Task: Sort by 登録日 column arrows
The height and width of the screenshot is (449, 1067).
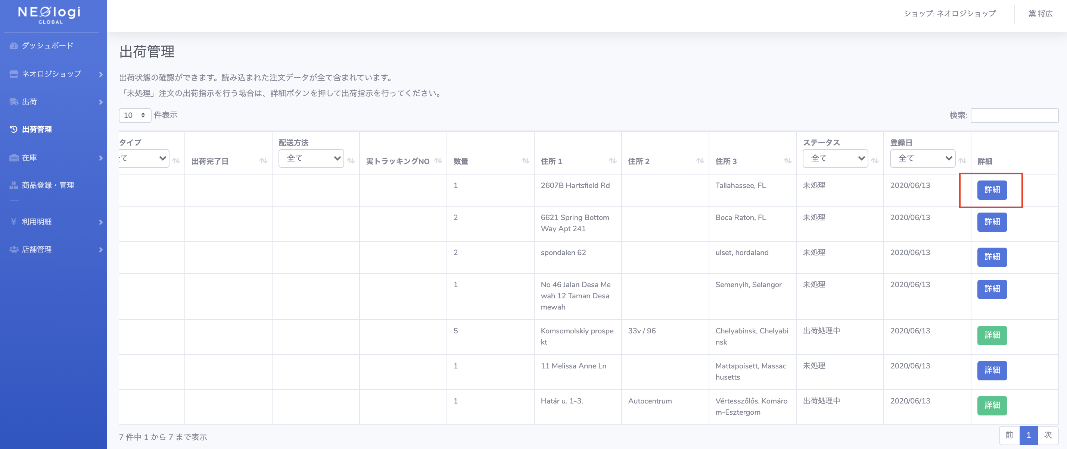Action: click(x=962, y=161)
